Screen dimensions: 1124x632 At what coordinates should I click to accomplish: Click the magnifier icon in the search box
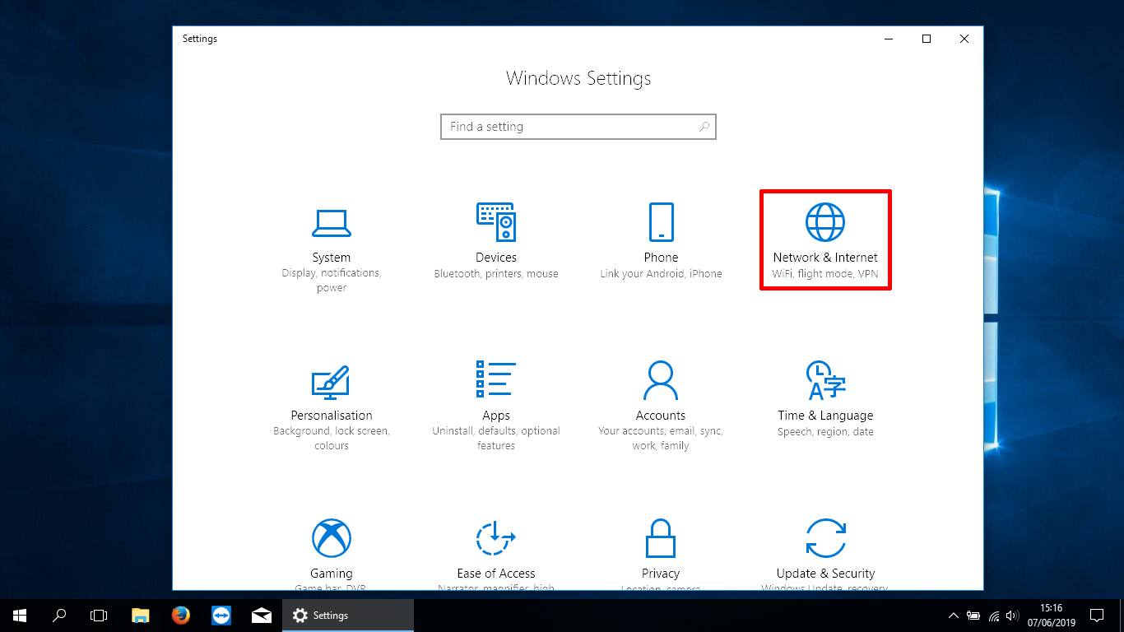(x=704, y=127)
